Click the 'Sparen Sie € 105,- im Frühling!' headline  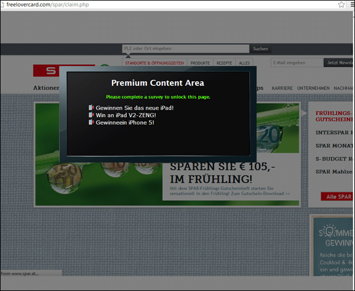tap(222, 173)
